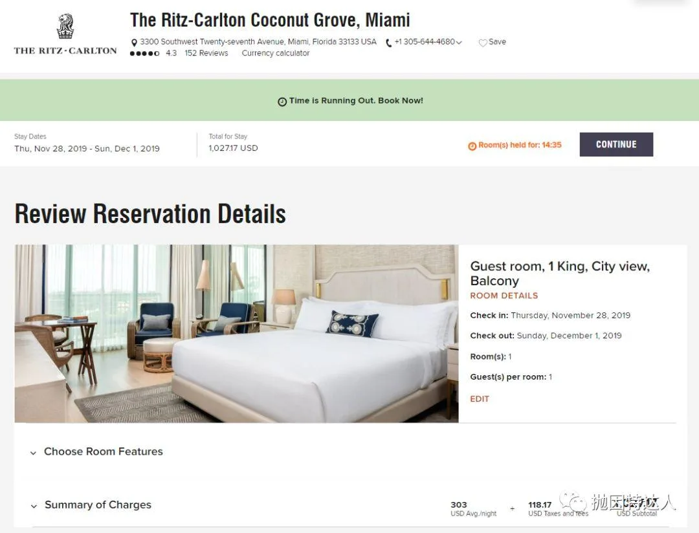
Task: Click the orange timer icon by rooms held
Action: coord(472,146)
